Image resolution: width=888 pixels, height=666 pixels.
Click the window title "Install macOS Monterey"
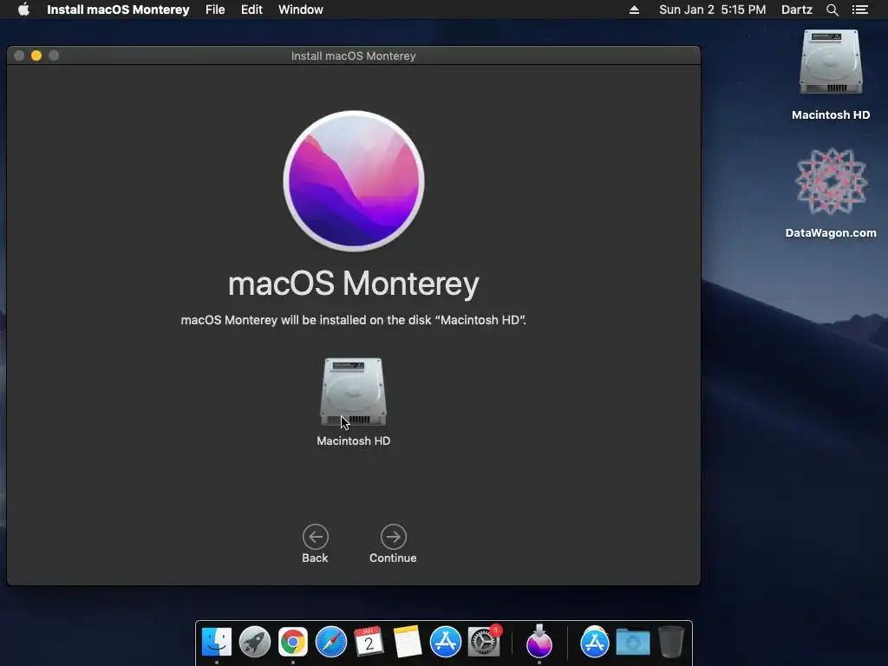[x=354, y=56]
